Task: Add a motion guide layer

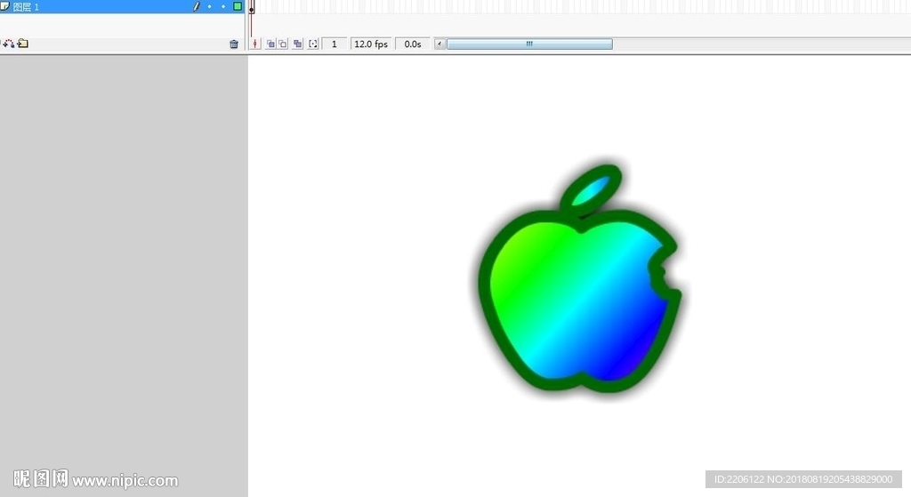Action: [x=8, y=44]
